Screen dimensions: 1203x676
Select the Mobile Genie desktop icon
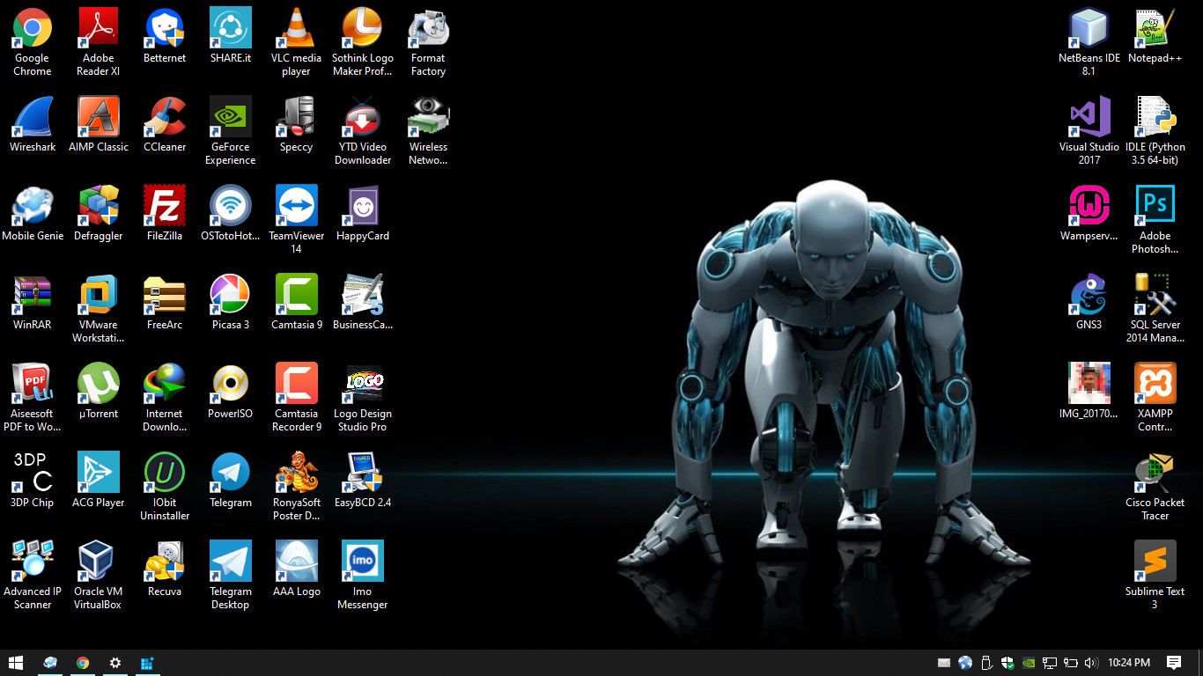pyautogui.click(x=33, y=206)
